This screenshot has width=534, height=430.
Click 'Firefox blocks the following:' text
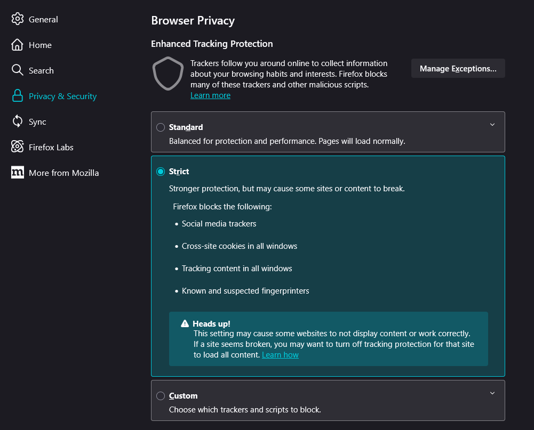tap(222, 207)
